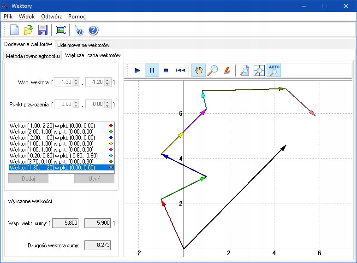Click the first Wsp. wektora field showing 1.30
The image size is (357, 263).
[x=64, y=82]
